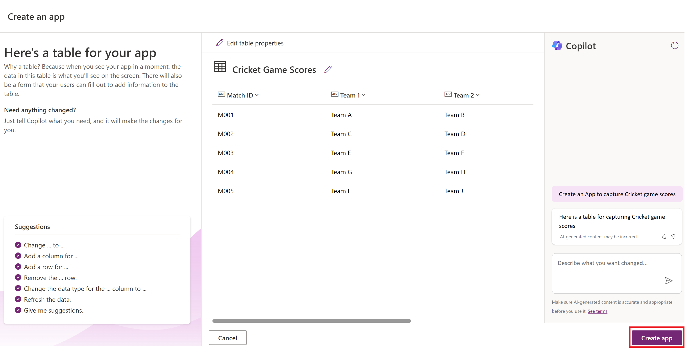Click the Copilot reset refresh icon
Screen dimensions: 688x353
coord(674,46)
